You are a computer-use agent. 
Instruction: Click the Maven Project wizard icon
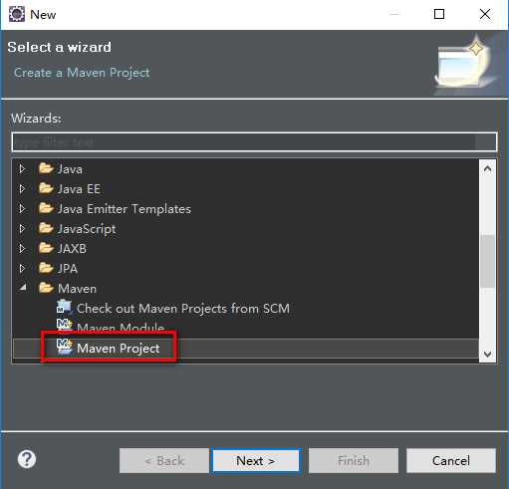[x=64, y=347]
